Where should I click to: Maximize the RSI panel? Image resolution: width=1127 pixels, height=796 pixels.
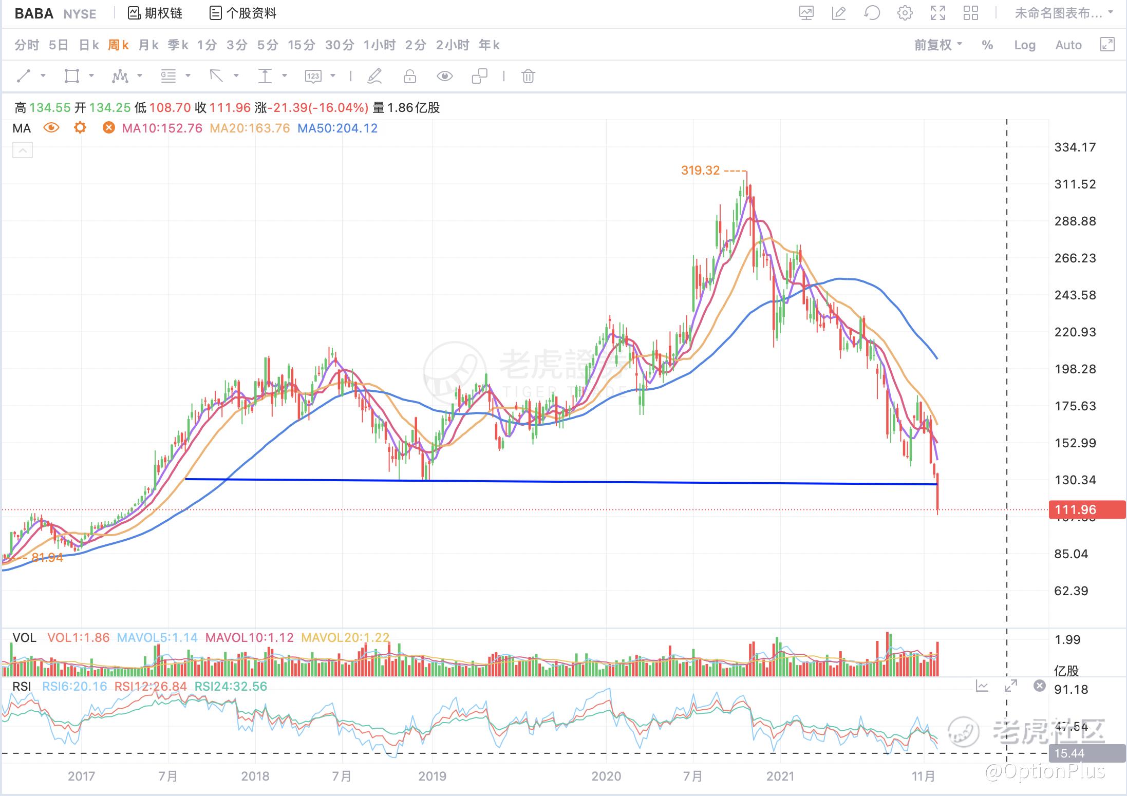coord(1010,686)
